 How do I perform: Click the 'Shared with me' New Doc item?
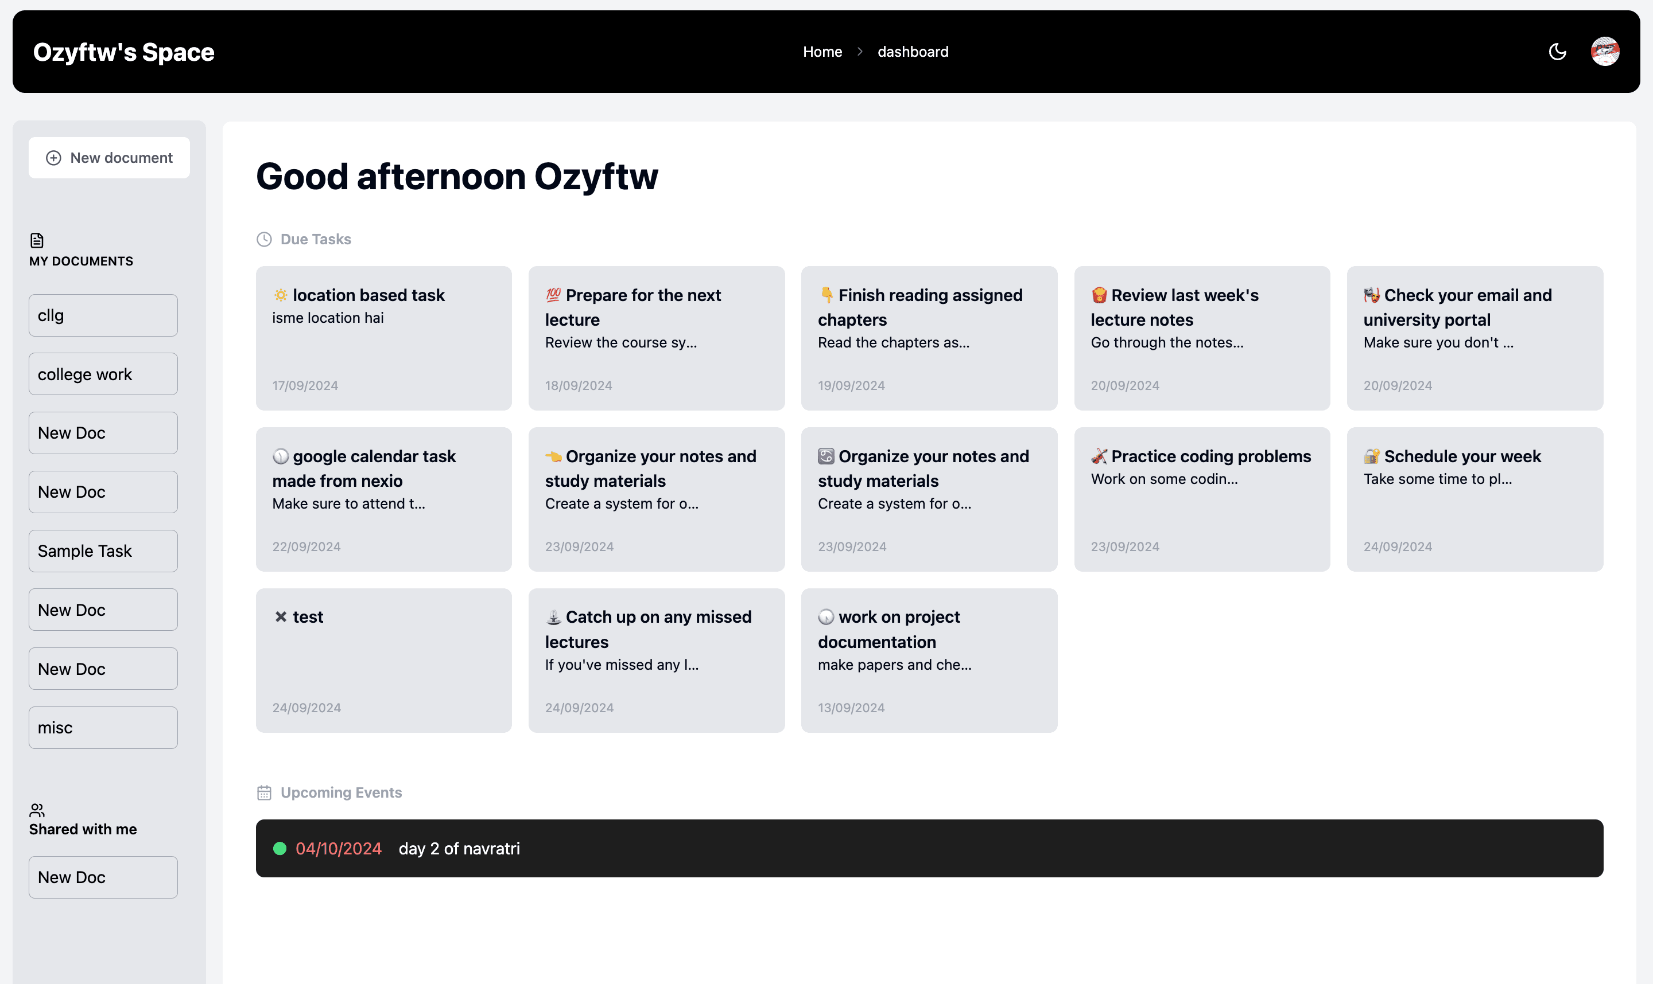pyautogui.click(x=102, y=876)
